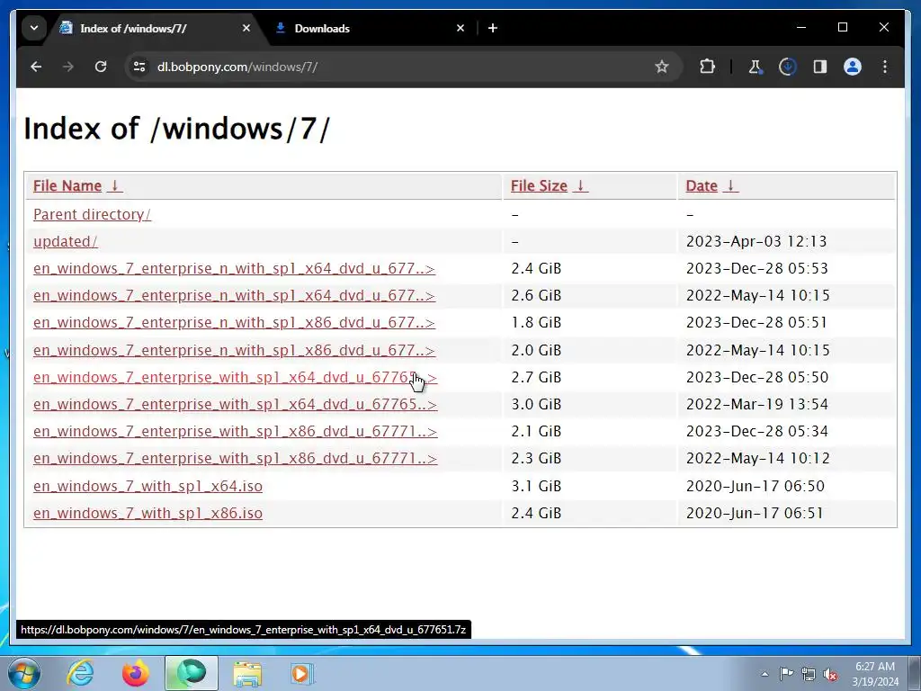The image size is (921, 691).
Task: Open Chrome Labs flask icon
Action: point(756,67)
